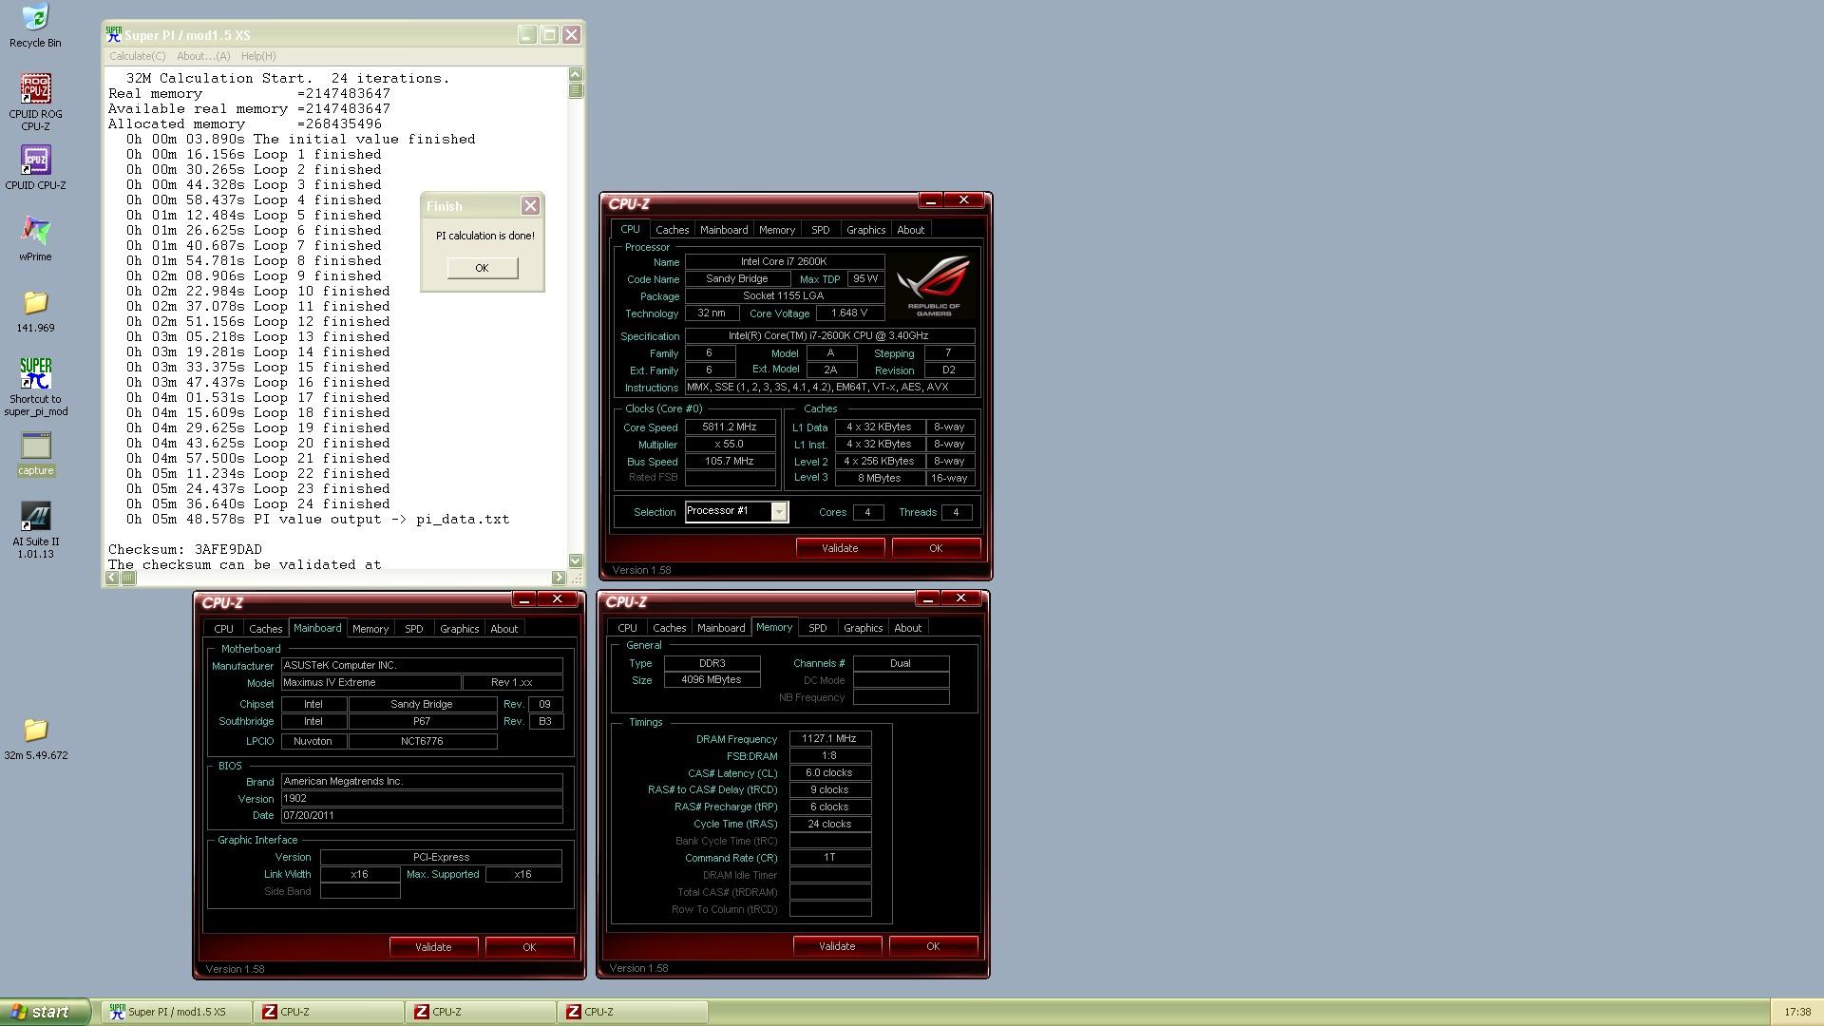Open Help(H) menu in Super PI
Viewport: 1824px width, 1026px height.
(x=258, y=56)
